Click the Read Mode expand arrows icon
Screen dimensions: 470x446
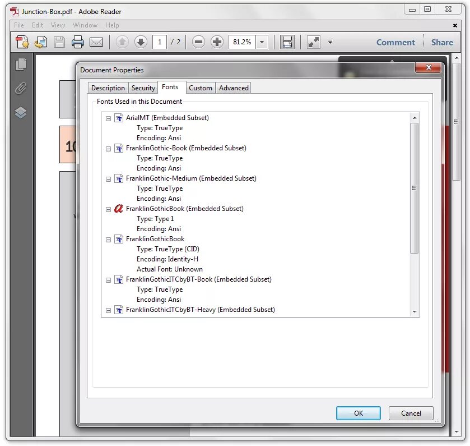tap(314, 42)
